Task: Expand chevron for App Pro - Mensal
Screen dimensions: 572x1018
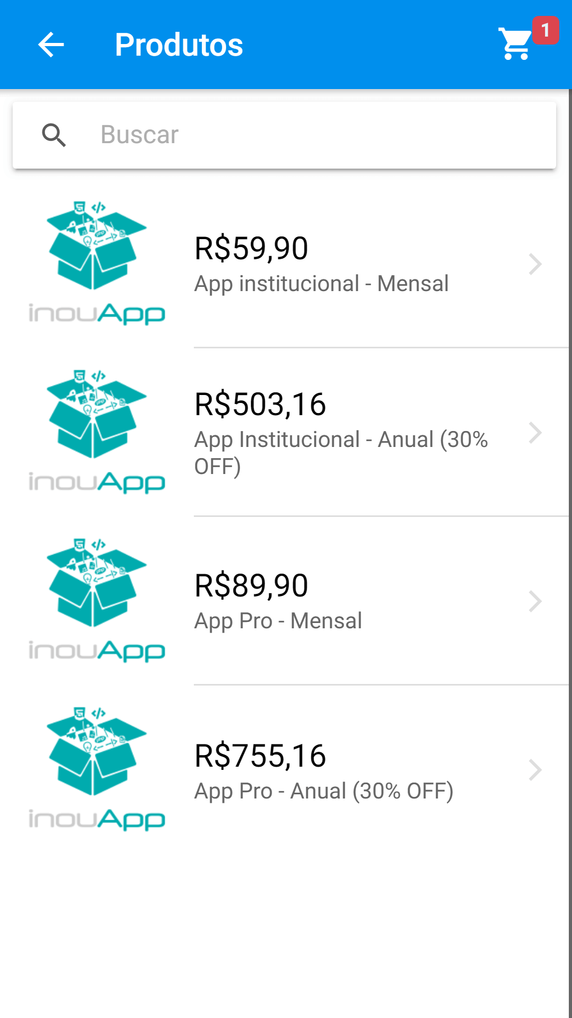Action: coord(535,601)
